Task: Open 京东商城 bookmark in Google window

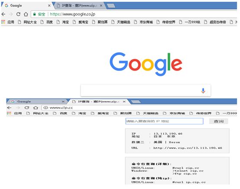Action: point(143,22)
